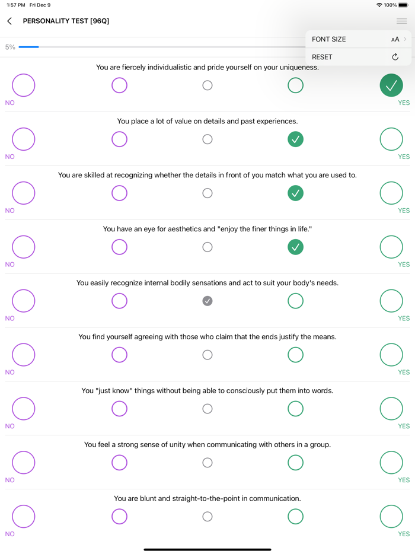
Task: Select NO for the individualistic question
Action: click(x=23, y=85)
